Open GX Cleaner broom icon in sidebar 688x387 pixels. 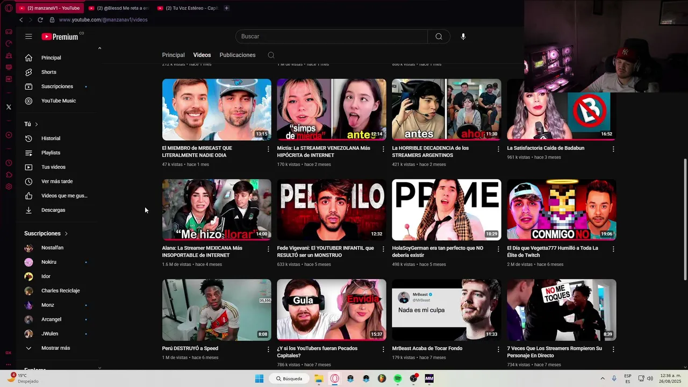tap(9, 55)
